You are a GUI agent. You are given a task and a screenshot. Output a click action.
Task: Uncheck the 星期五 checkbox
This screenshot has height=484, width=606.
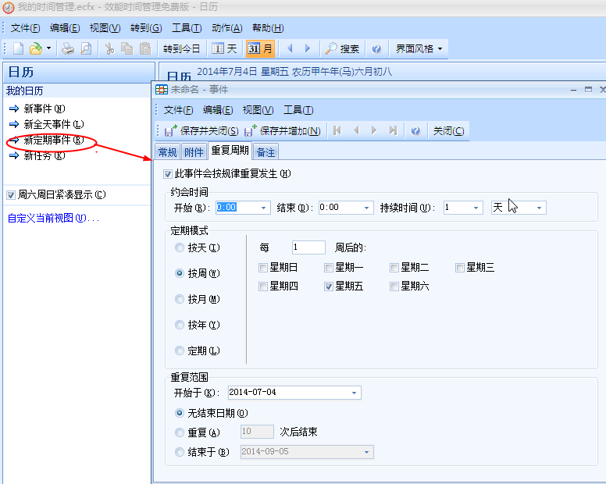[329, 286]
